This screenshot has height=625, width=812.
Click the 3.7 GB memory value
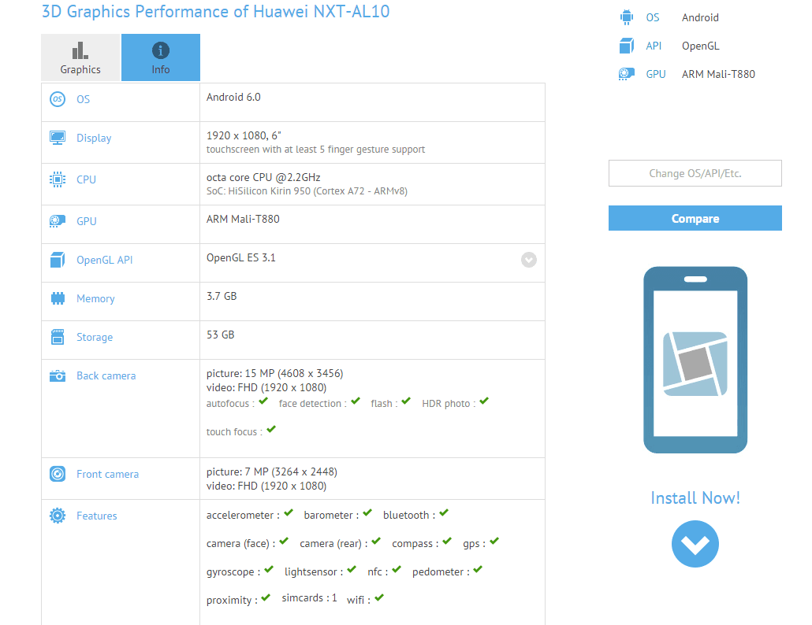(222, 296)
